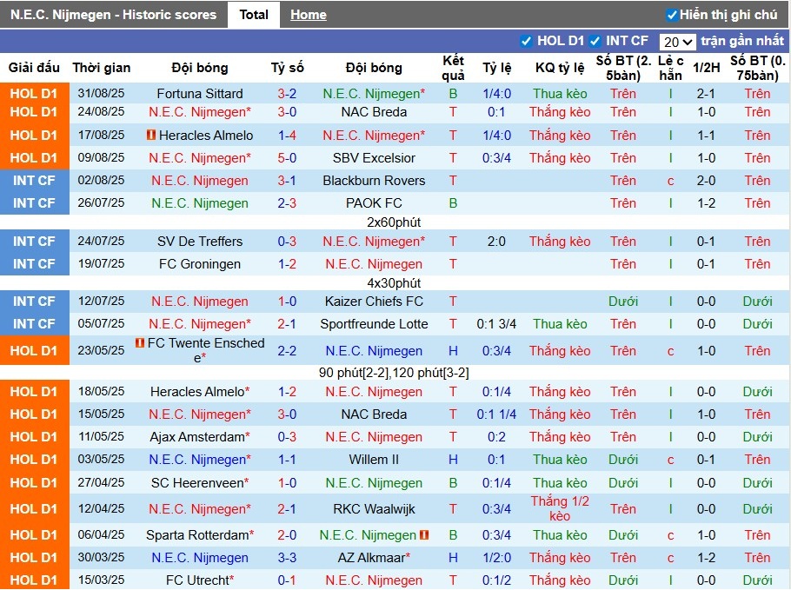Screen dimensions: 791x590
Task: Click red card icon after N.E.C. Nijmegen, Sparta row
Action: click(424, 535)
